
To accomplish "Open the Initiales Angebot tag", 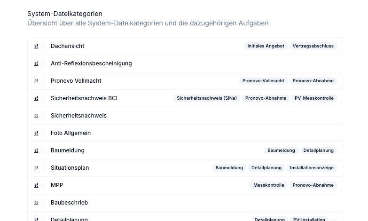I will pyautogui.click(x=266, y=46).
